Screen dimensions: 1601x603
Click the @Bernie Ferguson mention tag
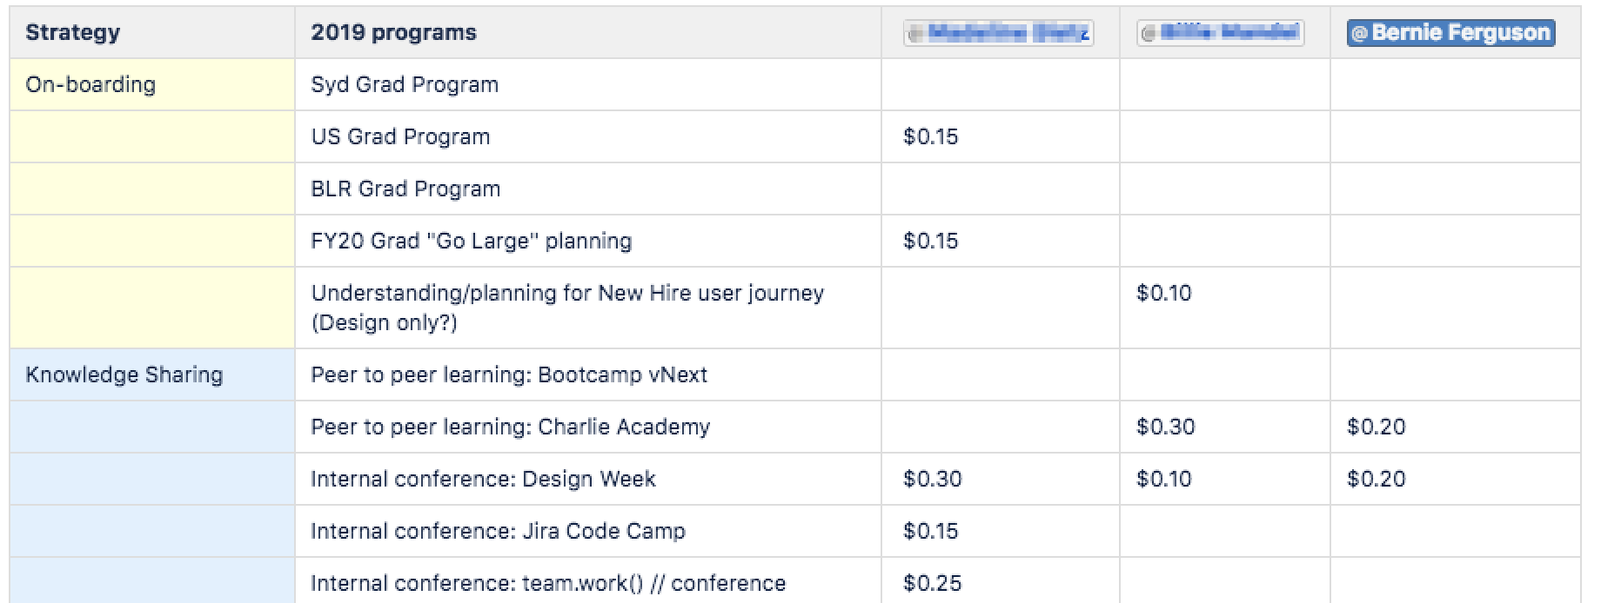coord(1450,33)
